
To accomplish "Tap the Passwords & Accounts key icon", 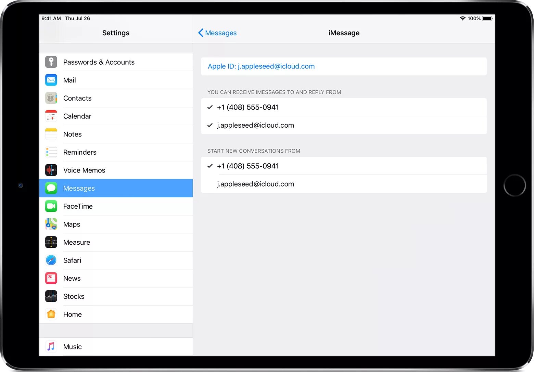I will 51,62.
